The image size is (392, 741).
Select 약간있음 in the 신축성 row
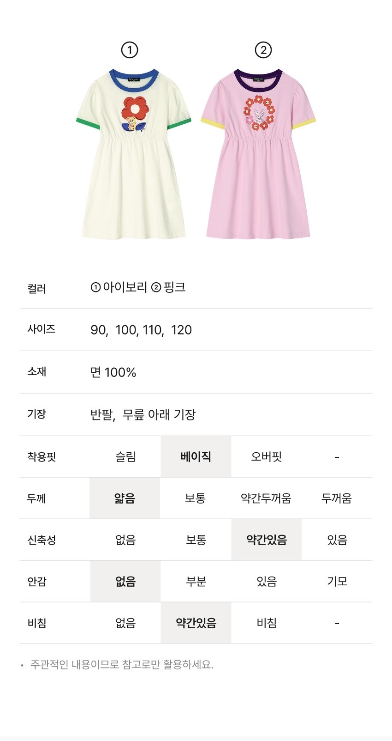[x=267, y=540]
